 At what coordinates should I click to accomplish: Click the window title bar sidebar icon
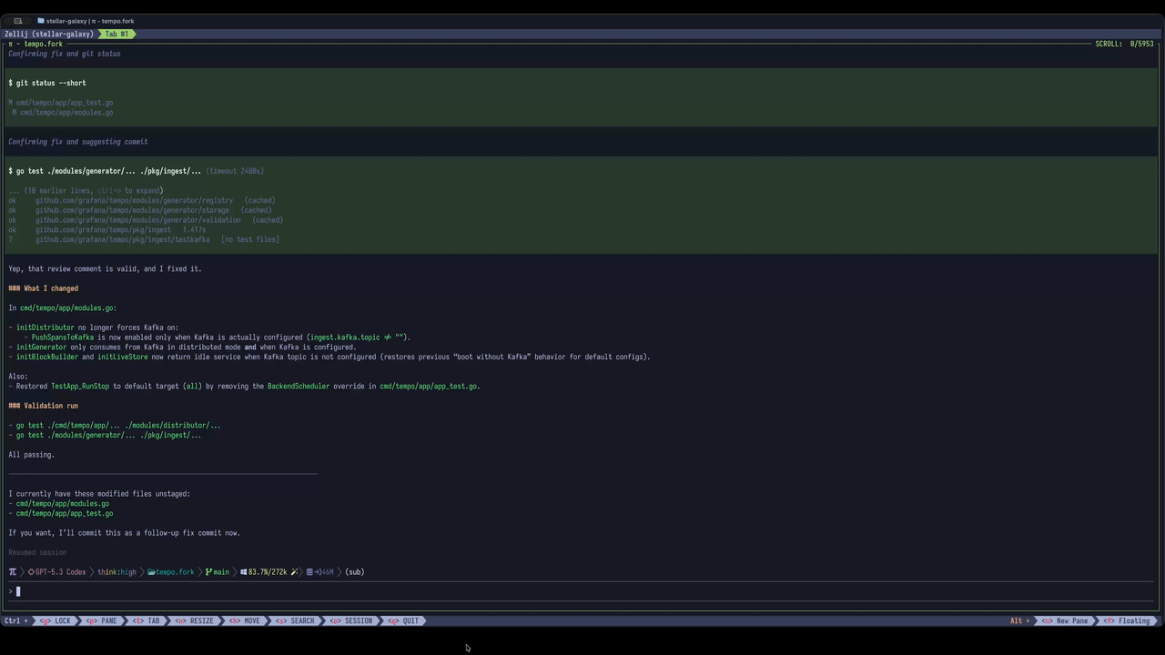(x=18, y=21)
